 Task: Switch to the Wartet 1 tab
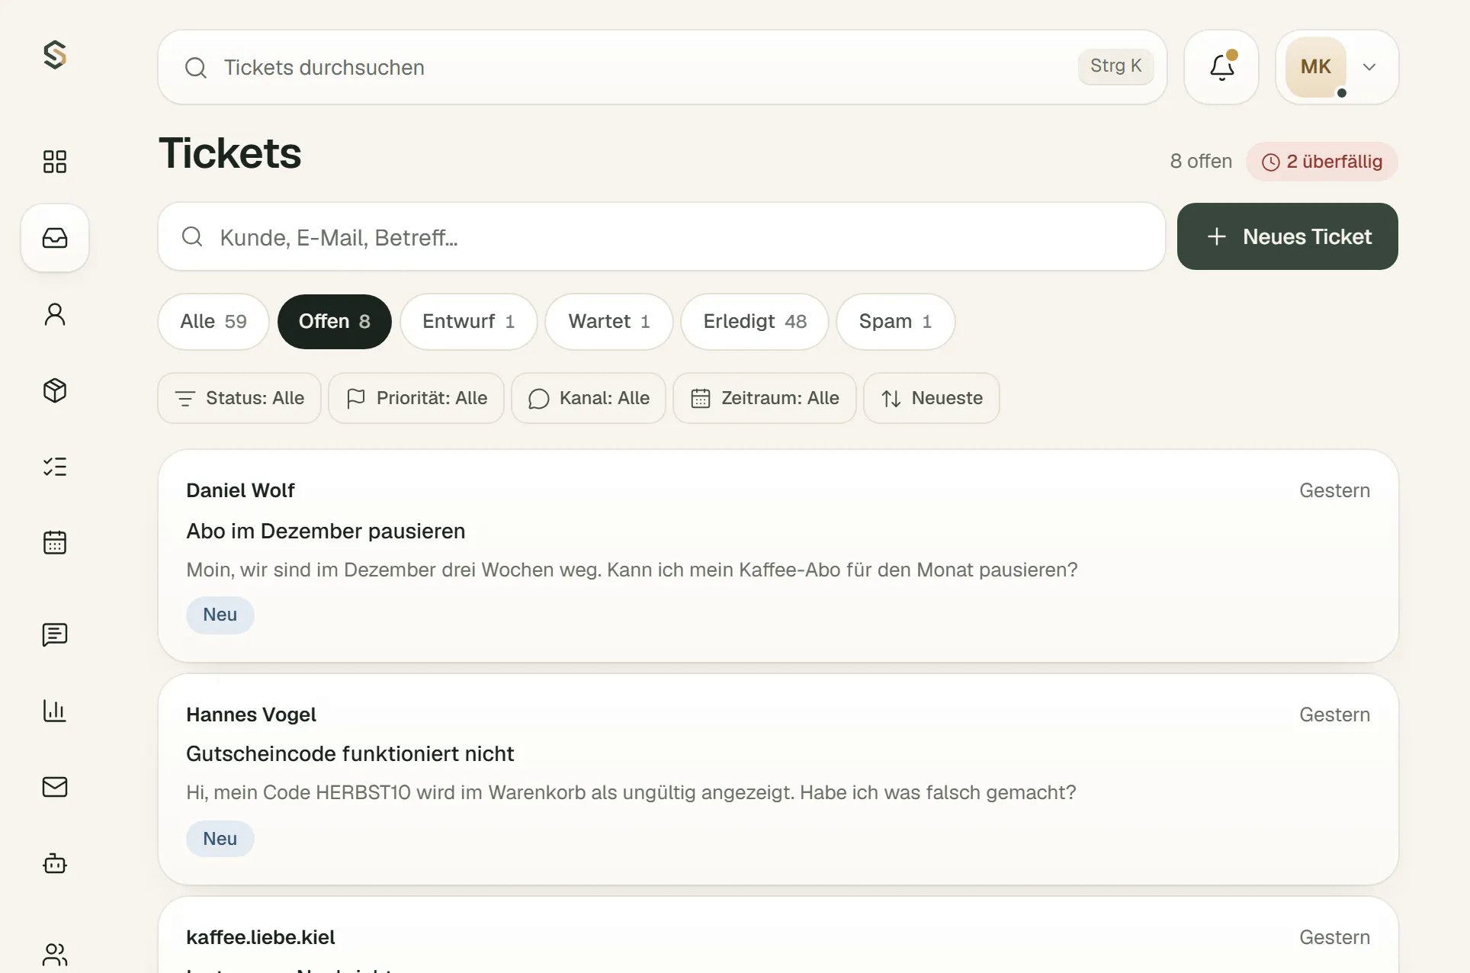click(609, 322)
